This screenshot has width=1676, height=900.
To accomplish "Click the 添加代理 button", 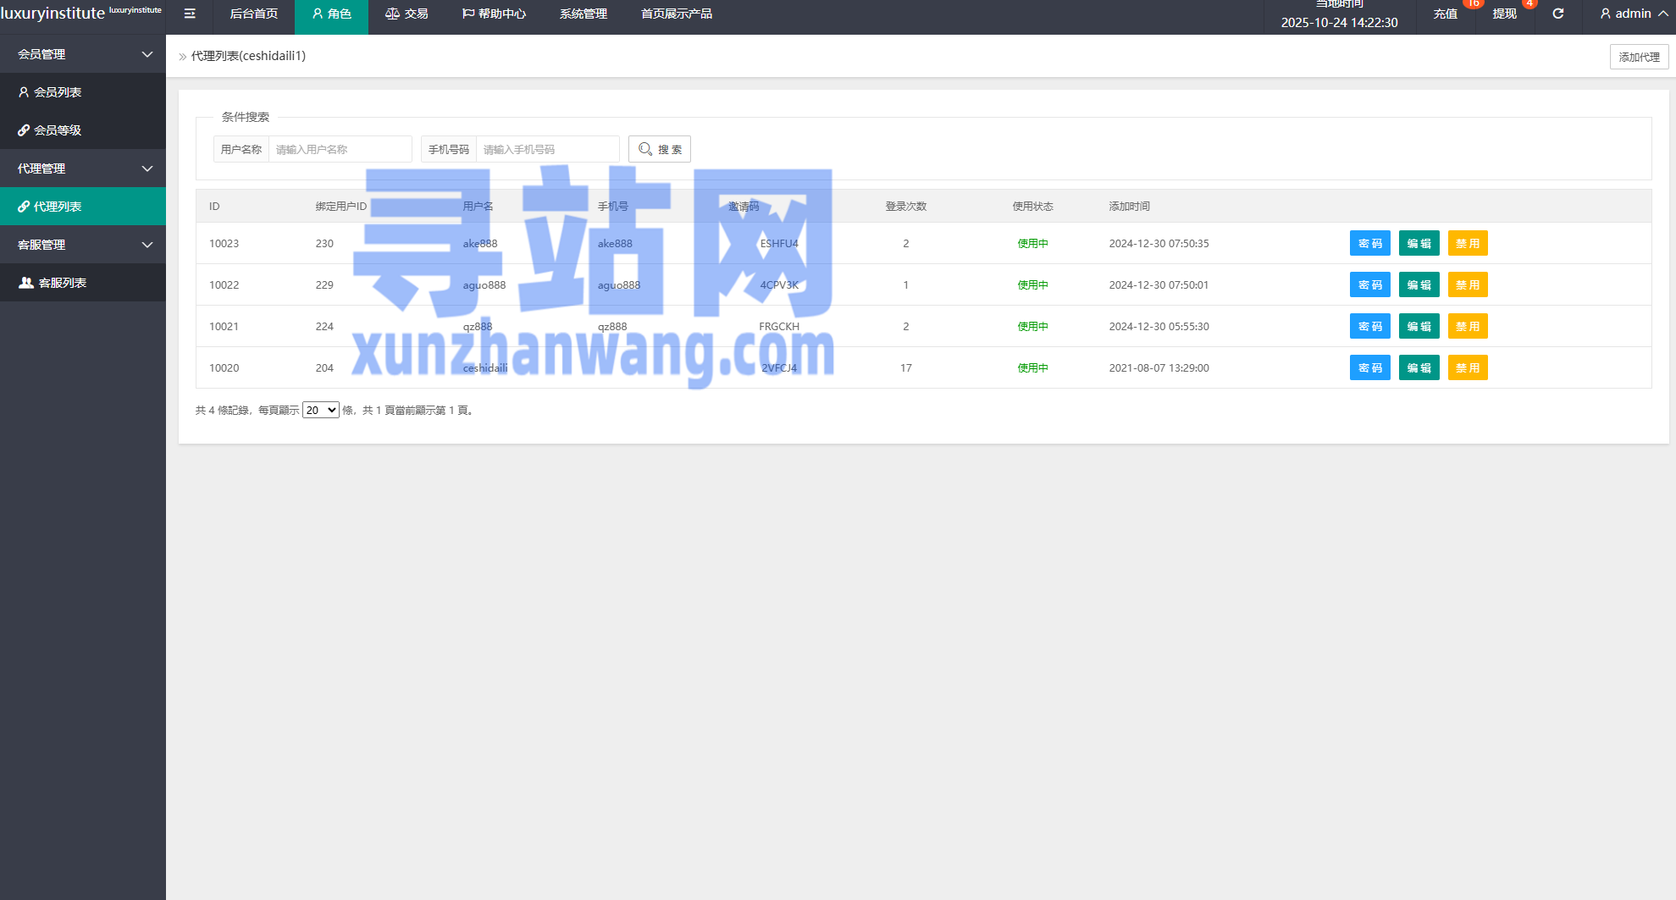I will (x=1639, y=57).
